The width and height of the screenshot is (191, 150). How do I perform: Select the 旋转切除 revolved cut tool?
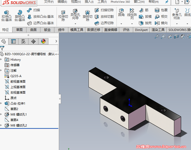coord(88,16)
